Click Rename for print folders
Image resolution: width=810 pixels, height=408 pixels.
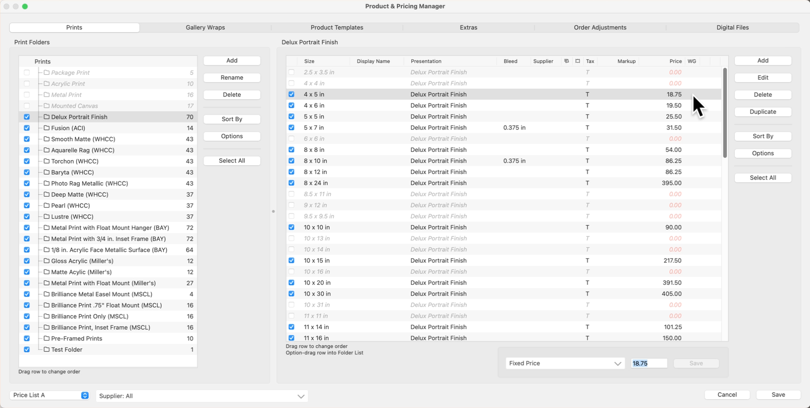click(x=232, y=78)
